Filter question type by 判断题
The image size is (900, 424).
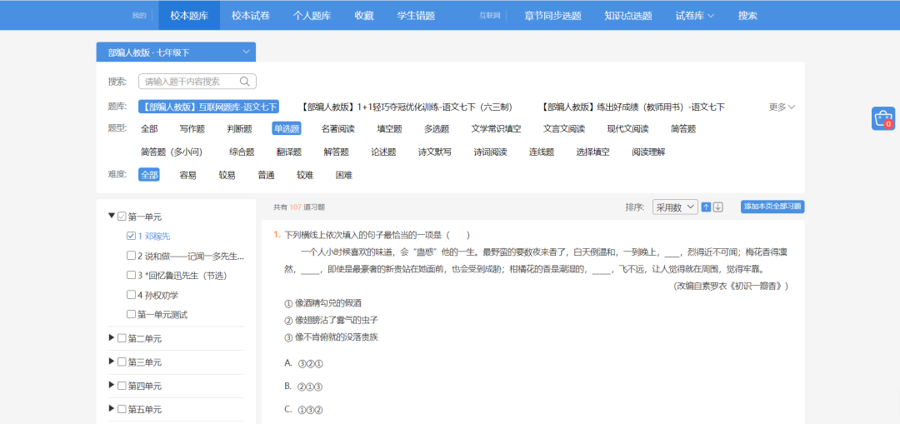tap(239, 129)
